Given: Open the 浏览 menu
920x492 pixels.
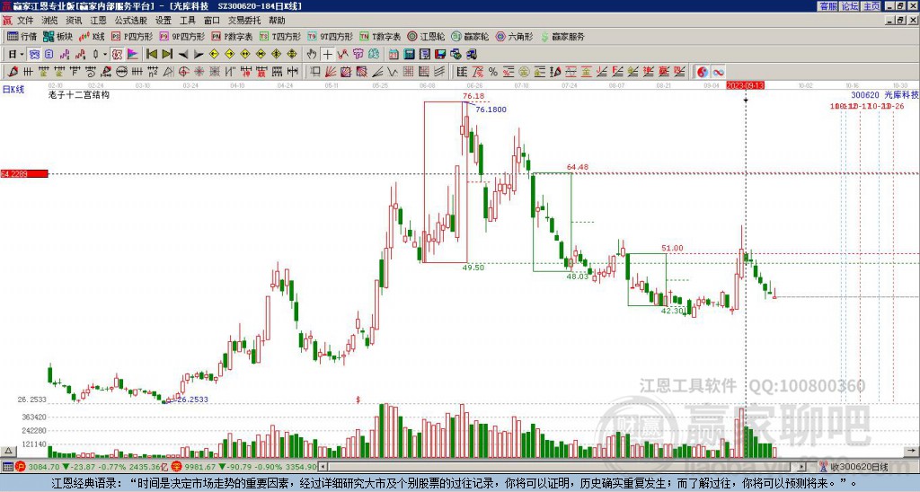Looking at the screenshot, I should click(x=50, y=21).
